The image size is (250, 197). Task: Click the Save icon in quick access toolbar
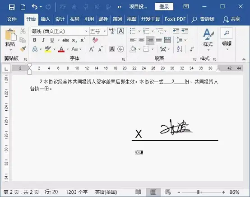pos(12,7)
